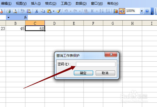This screenshot has width=157, height=107.
Task: Click the permission icon at toolbar's left edge
Action: (1, 11)
